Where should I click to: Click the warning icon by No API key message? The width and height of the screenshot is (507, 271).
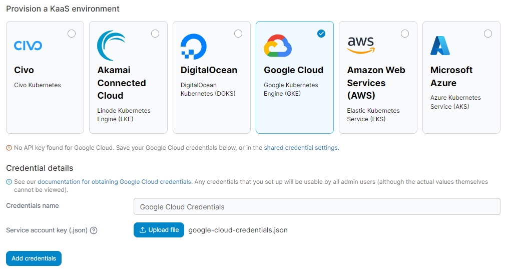click(9, 148)
